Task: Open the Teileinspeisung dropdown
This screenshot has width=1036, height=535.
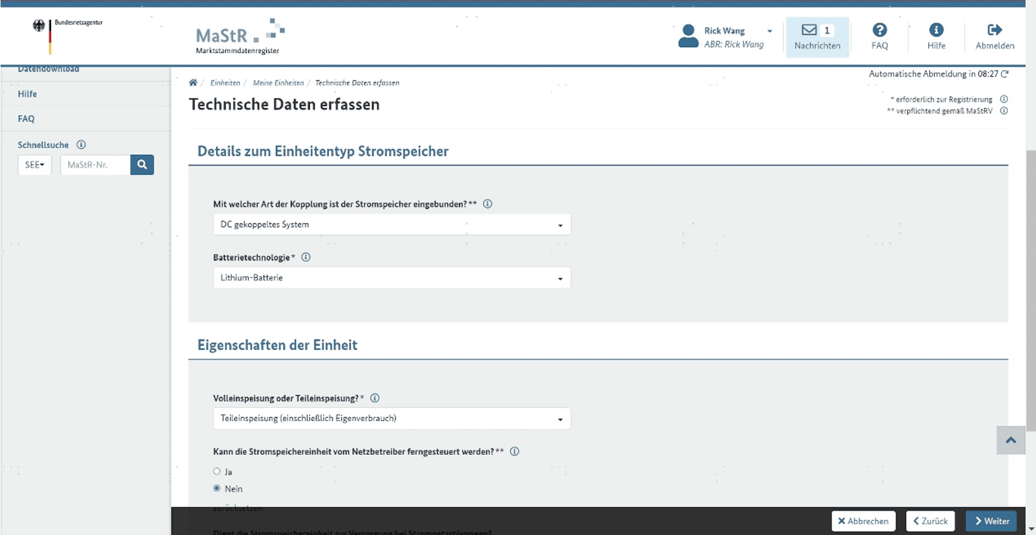Action: click(392, 418)
